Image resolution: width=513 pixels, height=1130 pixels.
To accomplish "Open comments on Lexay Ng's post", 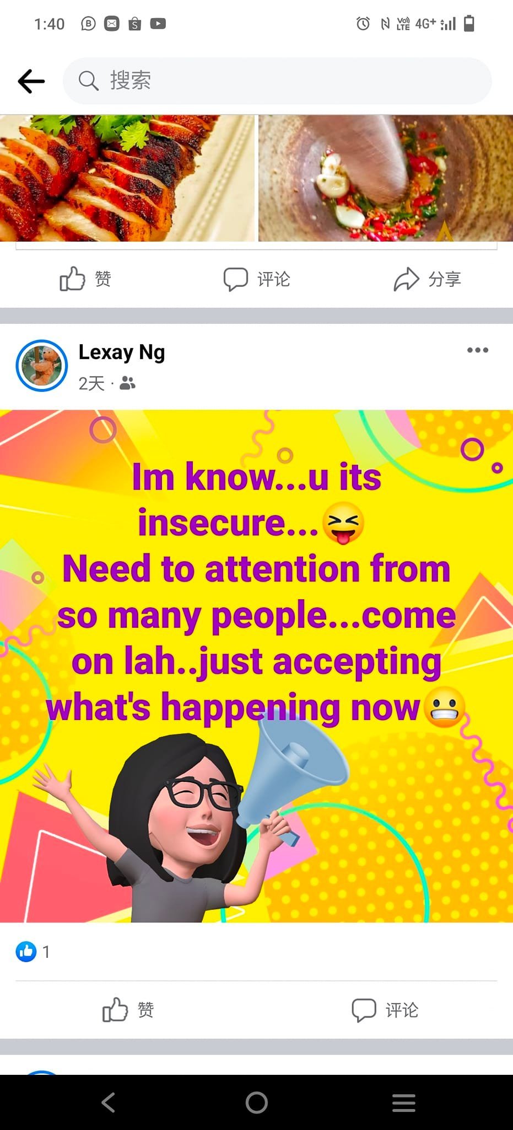I will pyautogui.click(x=385, y=1010).
